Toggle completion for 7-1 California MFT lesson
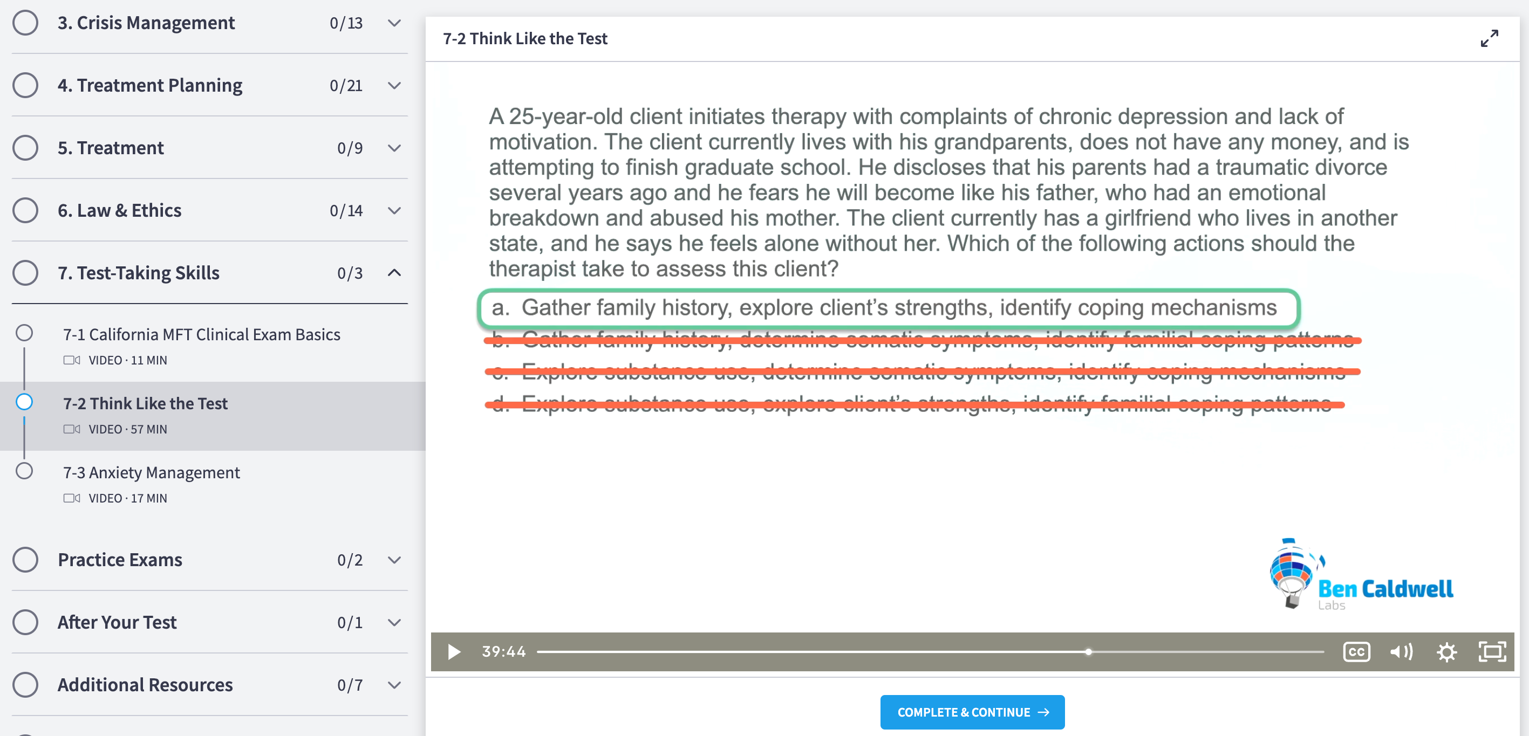Image resolution: width=1529 pixels, height=736 pixels. pos(25,333)
